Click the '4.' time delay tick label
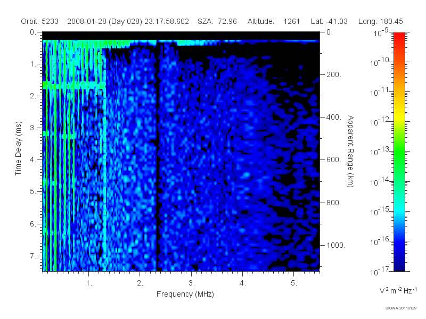Image resolution: width=426 pixels, height=319 pixels. (x=33, y=160)
